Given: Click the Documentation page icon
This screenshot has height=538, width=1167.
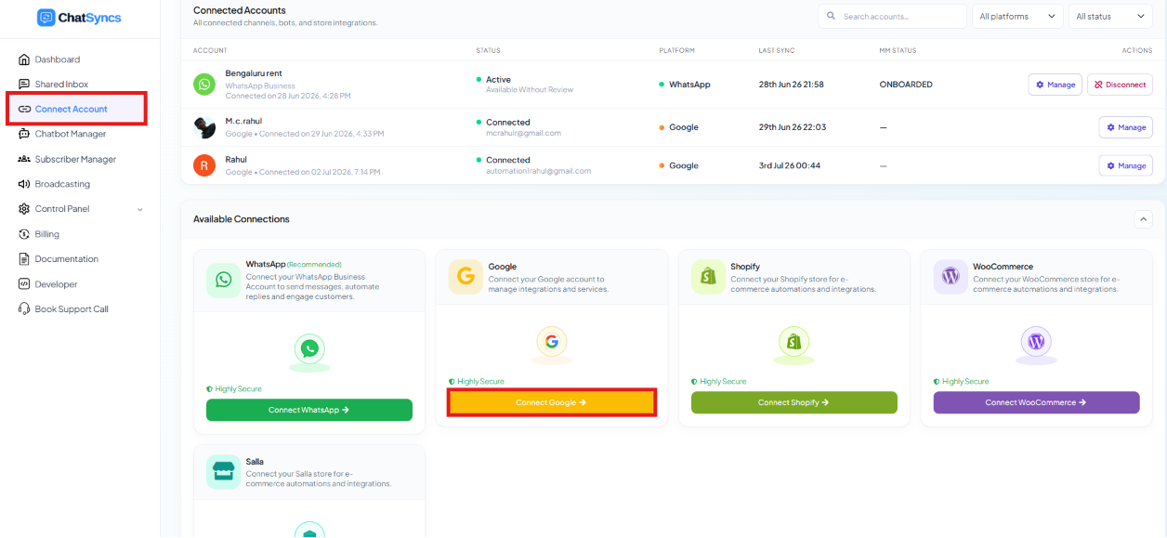Looking at the screenshot, I should pos(24,259).
